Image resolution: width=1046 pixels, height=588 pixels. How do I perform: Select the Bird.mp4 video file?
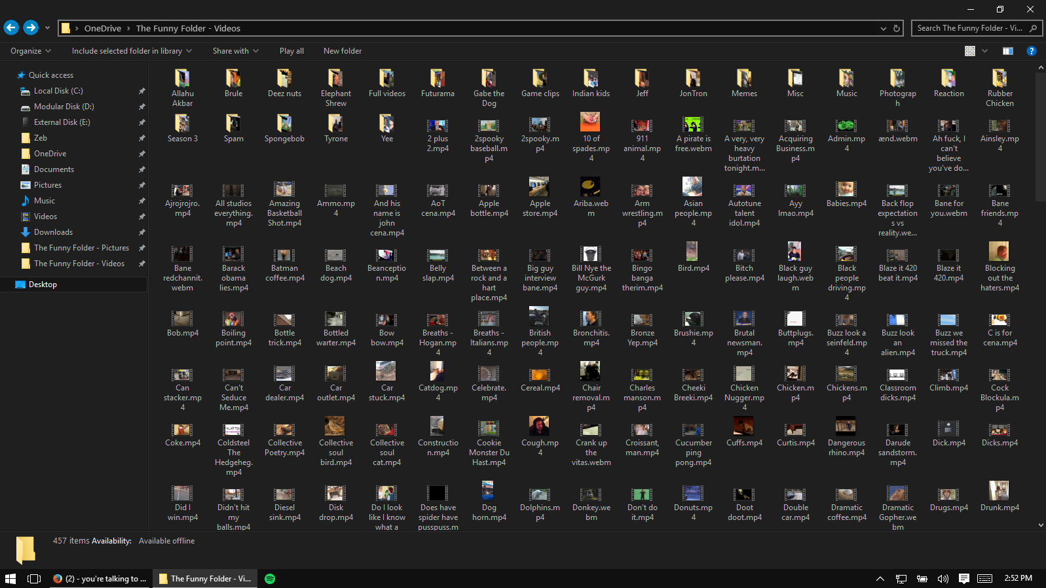(x=693, y=257)
